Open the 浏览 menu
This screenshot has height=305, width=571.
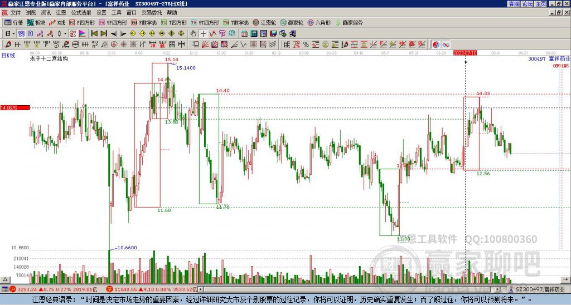point(31,13)
